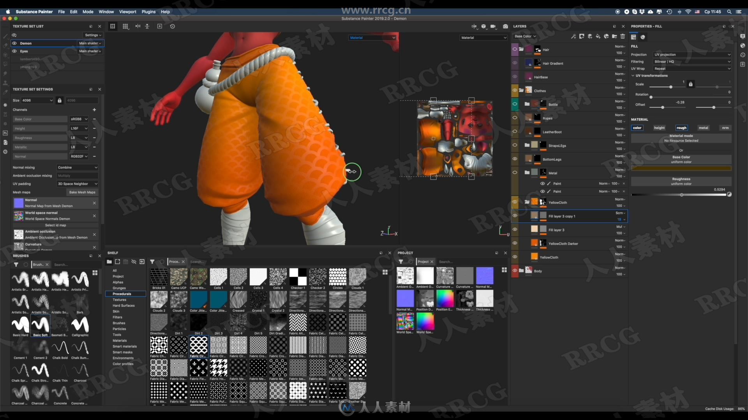Toggle visibility of YellowCloth folder

(x=515, y=202)
